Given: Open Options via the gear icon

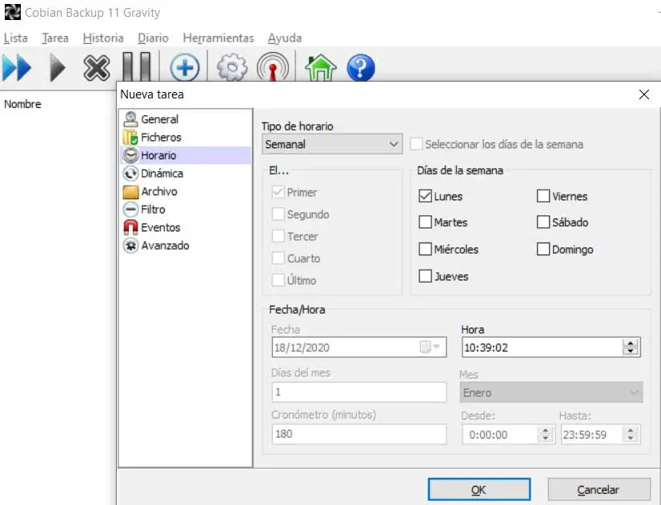Looking at the screenshot, I should pos(232,67).
